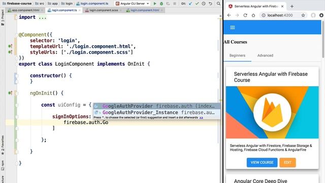Select the GoogleAuthProvider completion suggestion
Screen dimensions: 325x183
(x=157, y=106)
